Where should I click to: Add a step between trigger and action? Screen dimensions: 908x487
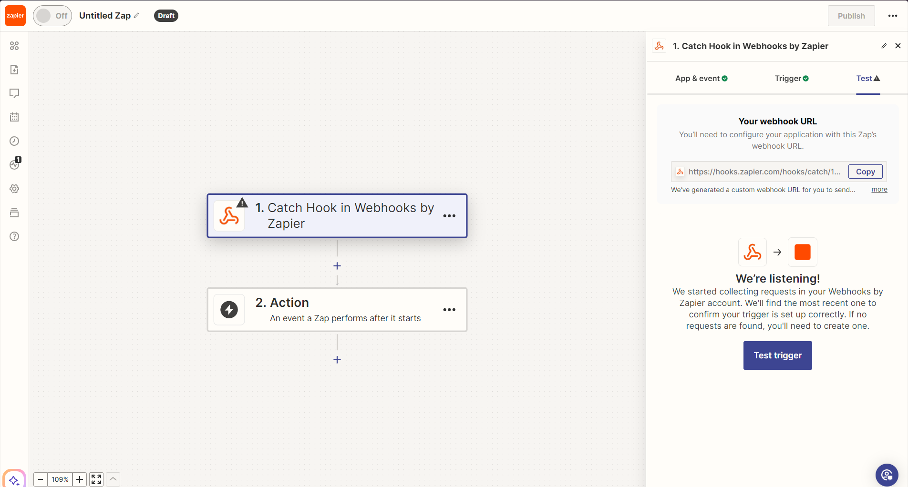[x=337, y=266]
